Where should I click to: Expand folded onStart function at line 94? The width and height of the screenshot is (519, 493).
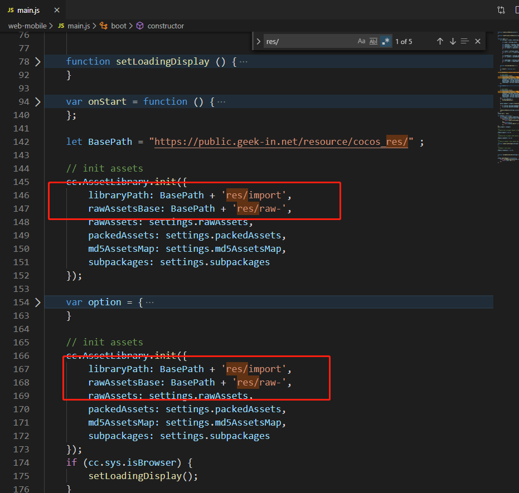click(38, 102)
